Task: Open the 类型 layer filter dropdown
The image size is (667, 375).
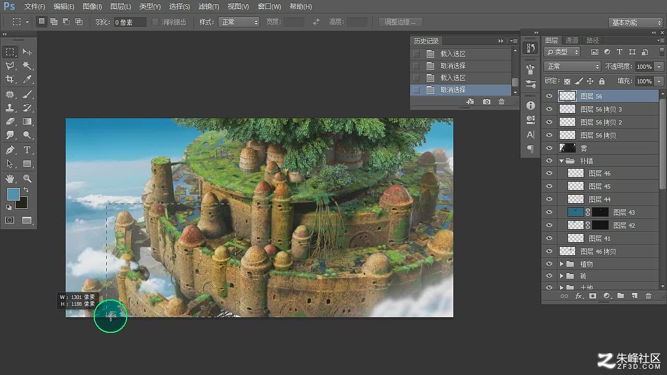Action: (562, 52)
